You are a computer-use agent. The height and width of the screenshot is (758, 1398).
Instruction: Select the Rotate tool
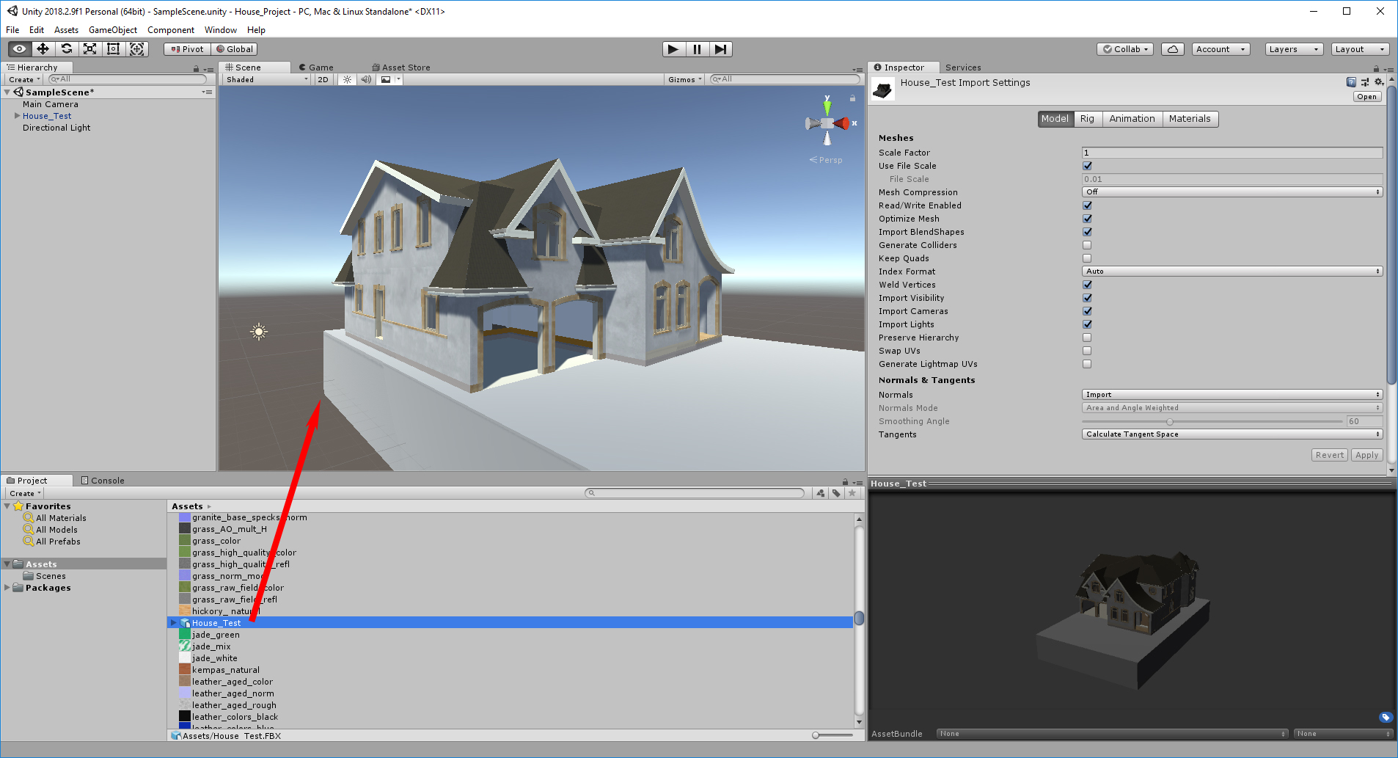click(67, 49)
